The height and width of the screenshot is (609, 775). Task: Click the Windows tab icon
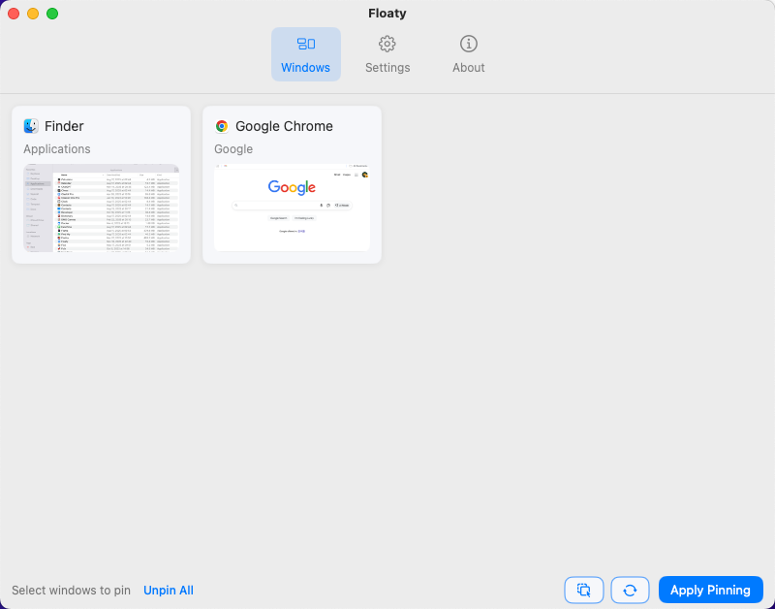(x=306, y=45)
